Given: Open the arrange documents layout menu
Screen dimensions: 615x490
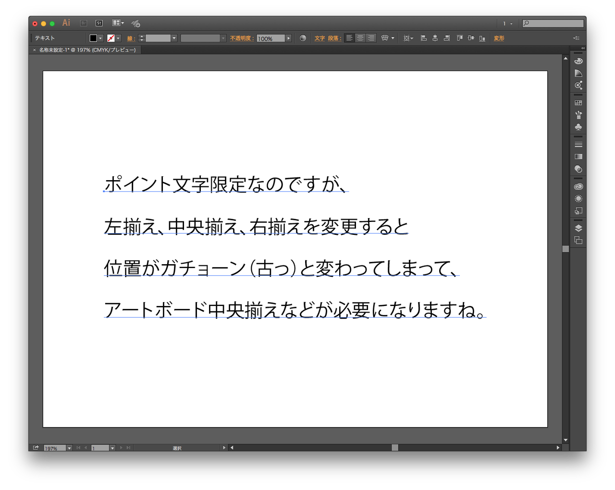Looking at the screenshot, I should pos(118,23).
